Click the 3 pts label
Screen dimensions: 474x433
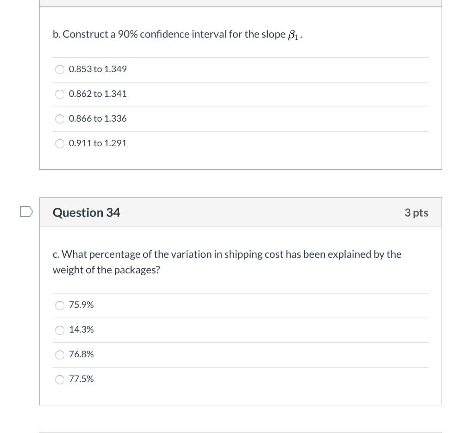click(416, 212)
